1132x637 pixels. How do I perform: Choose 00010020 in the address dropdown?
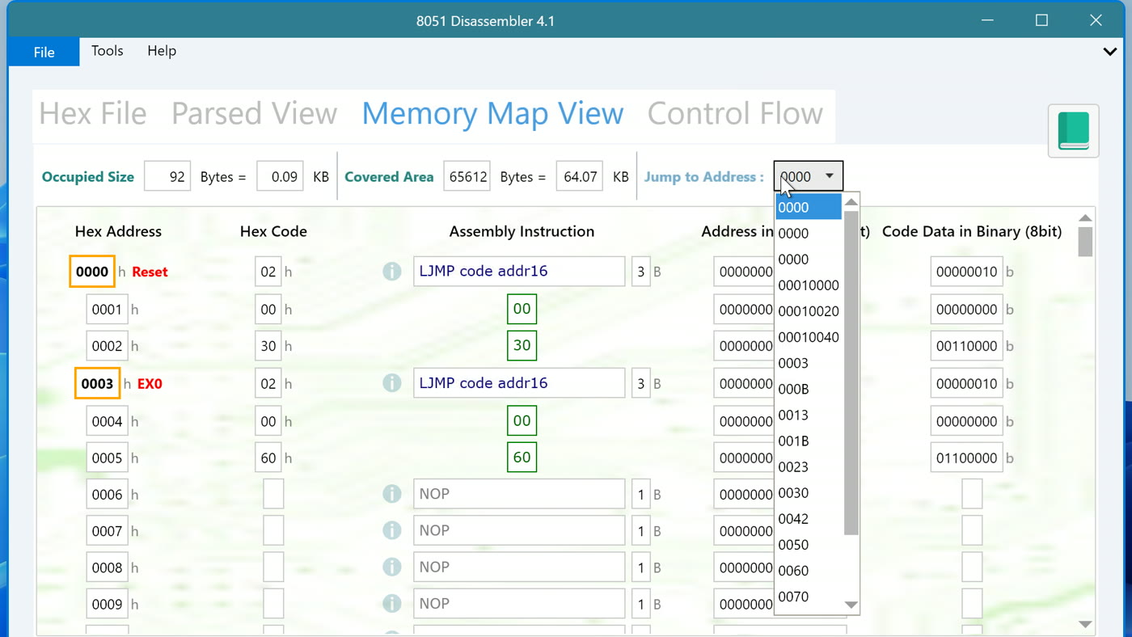[809, 311]
